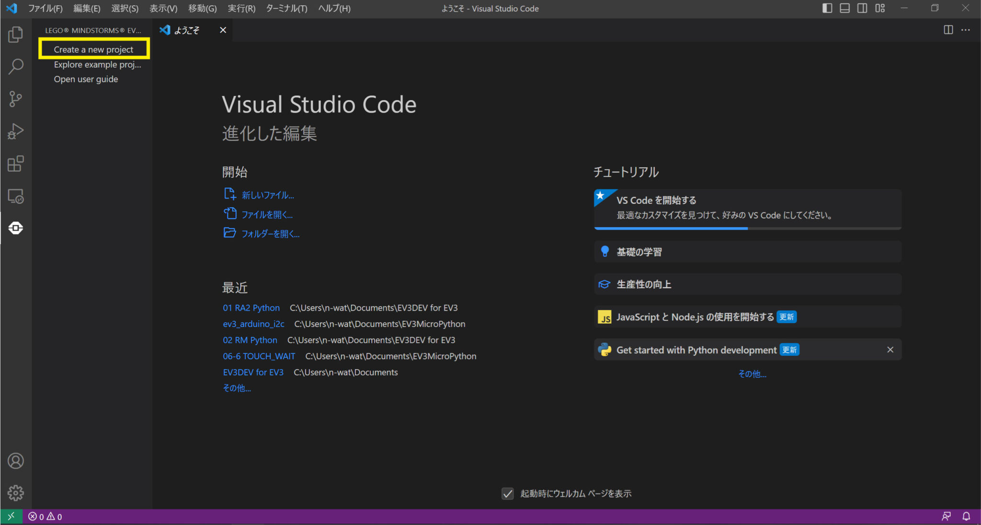981x525 pixels.
Task: Open the ターミナル(T) menu
Action: click(x=286, y=8)
